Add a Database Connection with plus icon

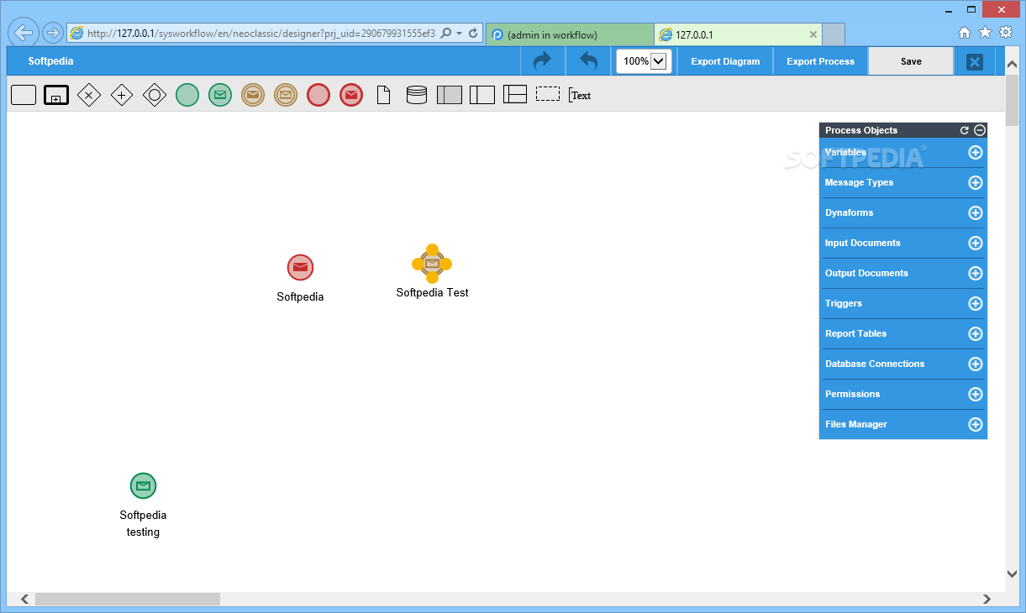[x=976, y=364]
